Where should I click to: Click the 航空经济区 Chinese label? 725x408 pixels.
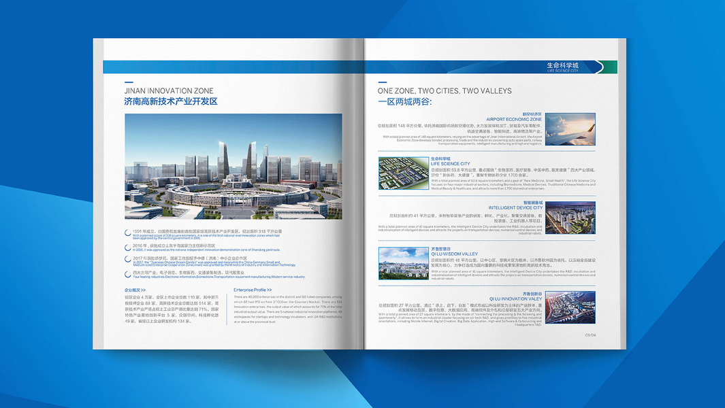pyautogui.click(x=532, y=114)
